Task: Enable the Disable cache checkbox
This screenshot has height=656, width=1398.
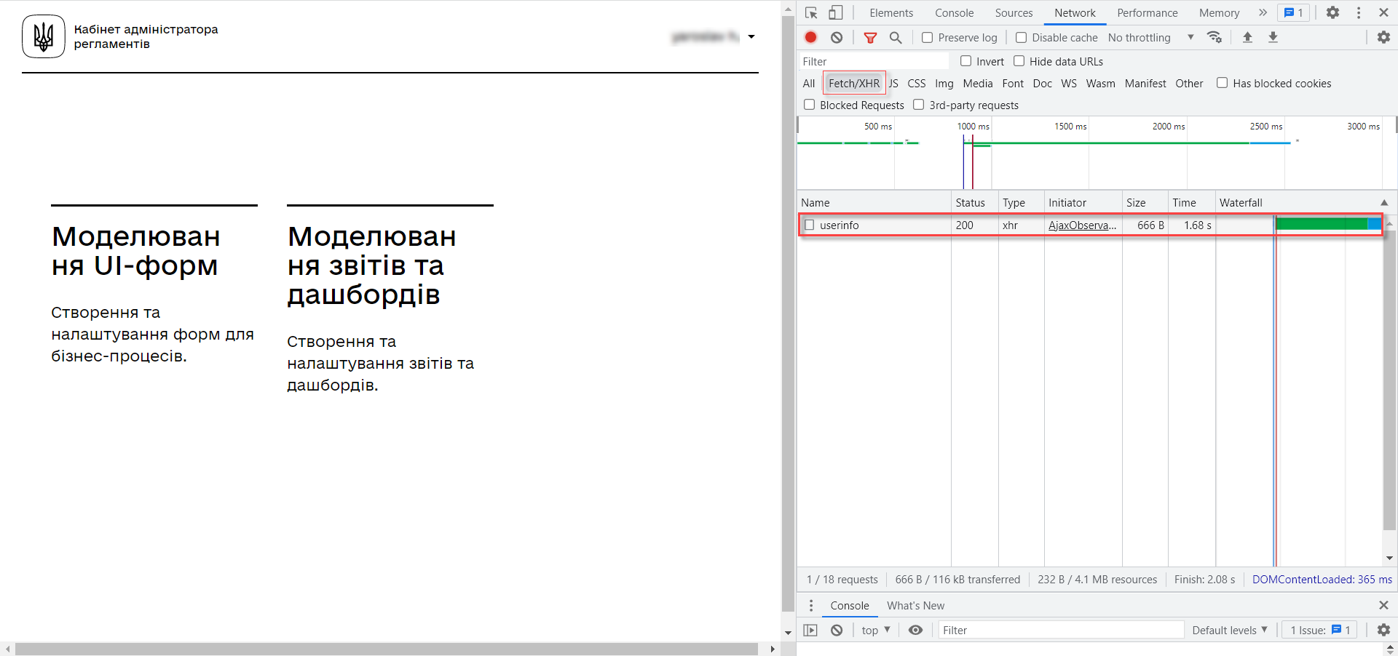Action: 1022,38
